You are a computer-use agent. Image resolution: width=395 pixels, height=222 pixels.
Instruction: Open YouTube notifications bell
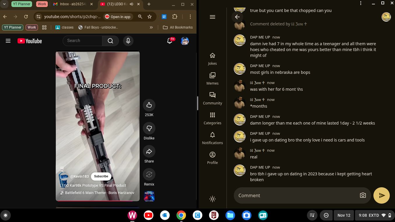click(x=170, y=41)
